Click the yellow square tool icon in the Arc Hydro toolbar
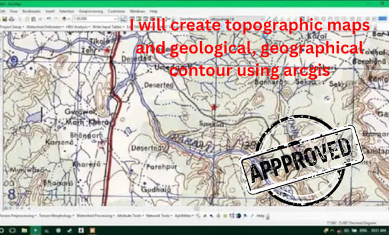389x235 pixels. coord(225,216)
